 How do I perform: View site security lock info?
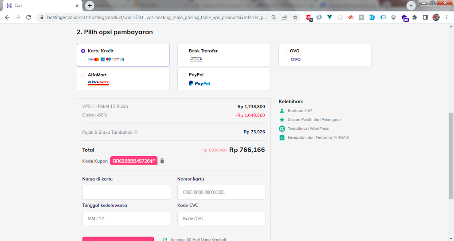(42, 17)
